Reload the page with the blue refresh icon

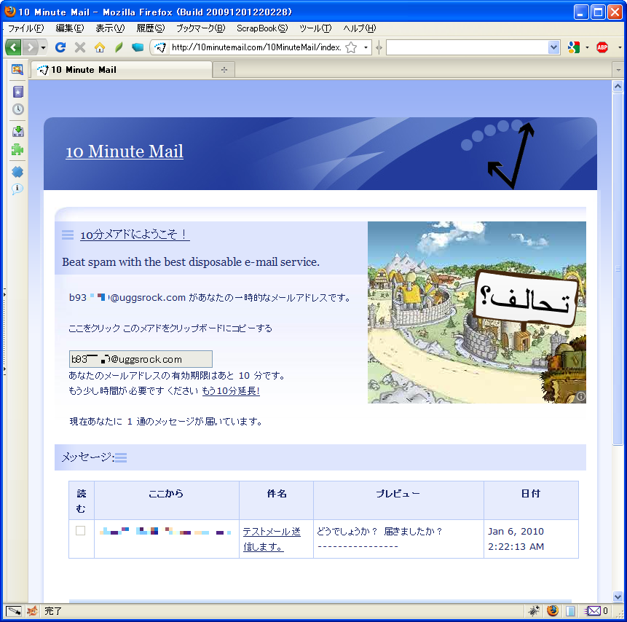click(x=60, y=47)
